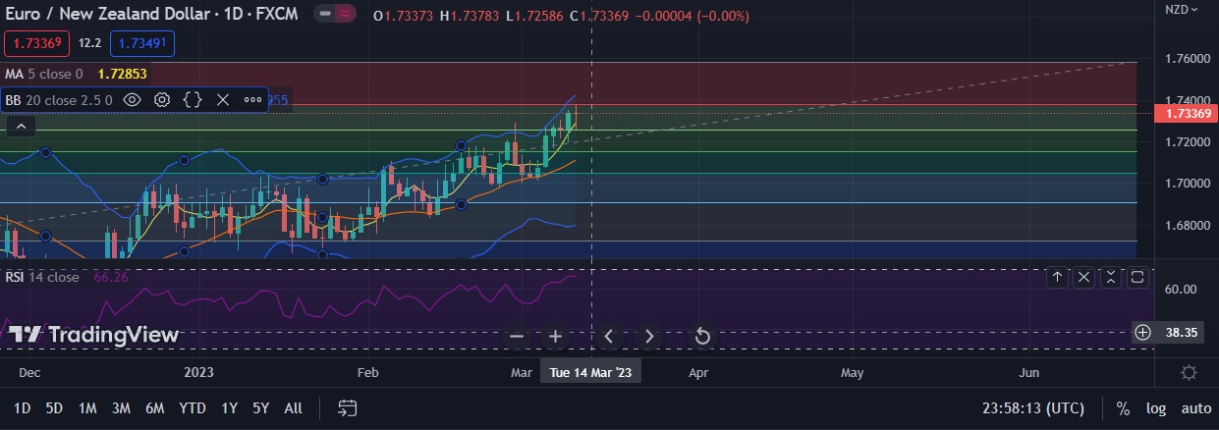Open Bollinger Bands indicator settings gear

pos(162,99)
